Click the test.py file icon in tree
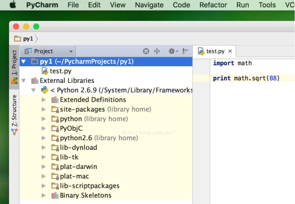The width and height of the screenshot is (295, 204). 45,71
